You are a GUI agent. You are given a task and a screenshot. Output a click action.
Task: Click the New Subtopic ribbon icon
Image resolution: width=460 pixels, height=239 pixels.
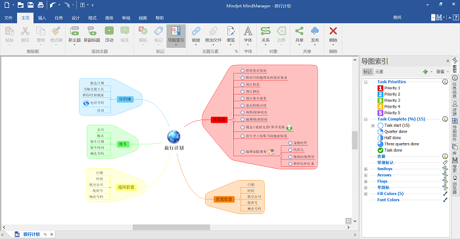92,31
